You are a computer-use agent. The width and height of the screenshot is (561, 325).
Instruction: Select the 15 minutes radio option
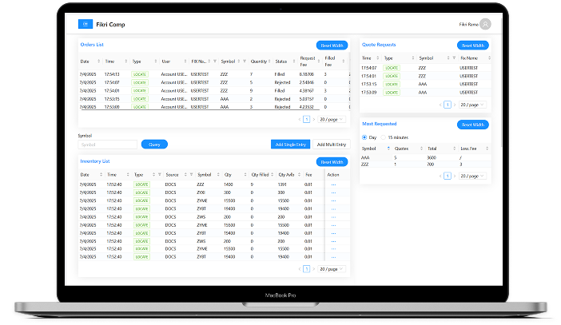(x=384, y=137)
